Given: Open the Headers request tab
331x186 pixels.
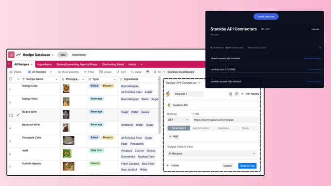Looking at the screenshot, I should 223,128.
